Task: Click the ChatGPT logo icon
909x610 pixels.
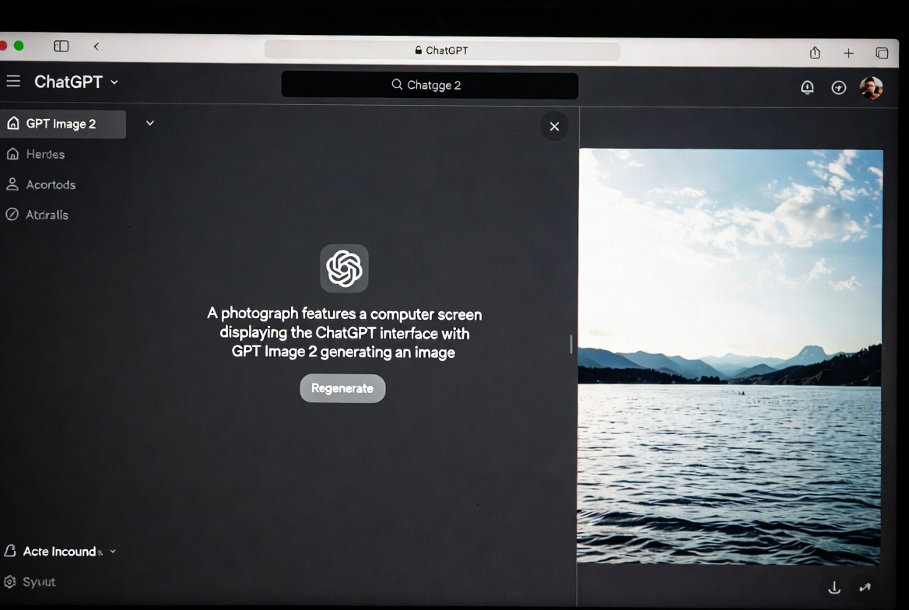Action: click(x=344, y=268)
